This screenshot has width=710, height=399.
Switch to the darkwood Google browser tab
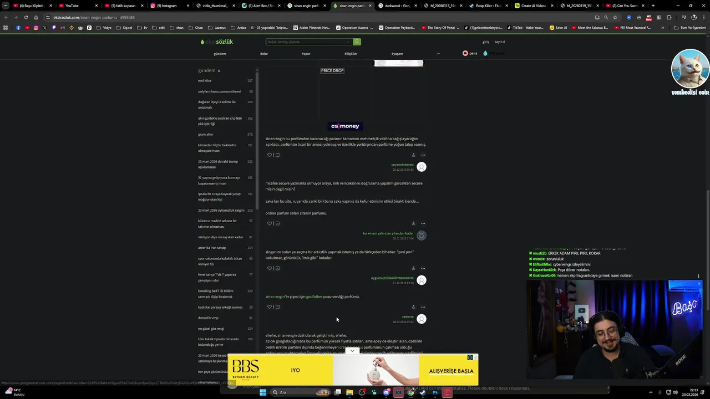pyautogui.click(x=398, y=6)
